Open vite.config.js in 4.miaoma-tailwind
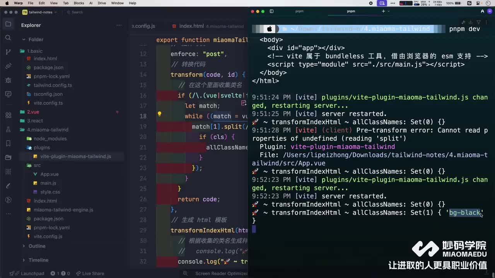Screen dimensions: 495x278 tap(48, 236)
